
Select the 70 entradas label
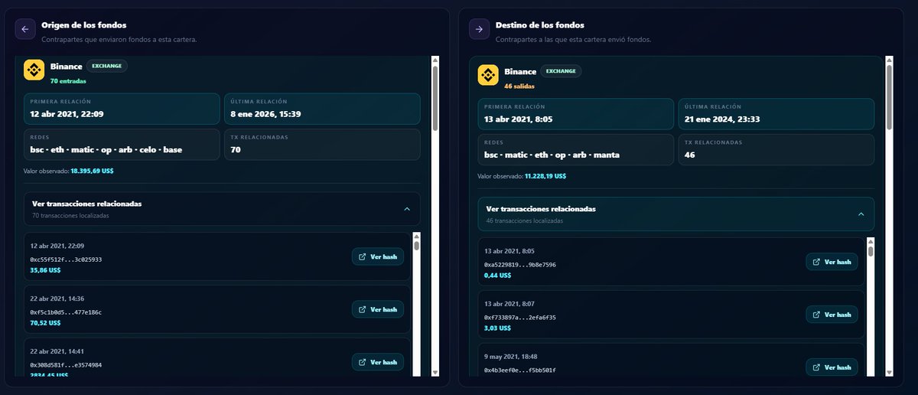pyautogui.click(x=68, y=80)
